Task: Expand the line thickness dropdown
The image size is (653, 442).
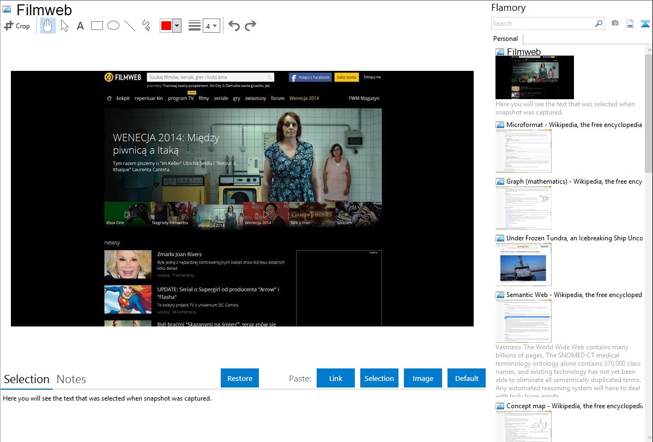Action: pos(211,26)
